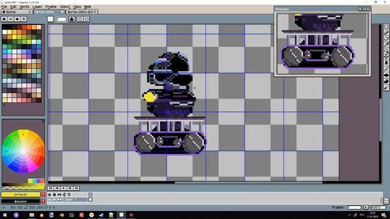Open the Sprite menu
The image size is (390, 219).
[x=24, y=7]
